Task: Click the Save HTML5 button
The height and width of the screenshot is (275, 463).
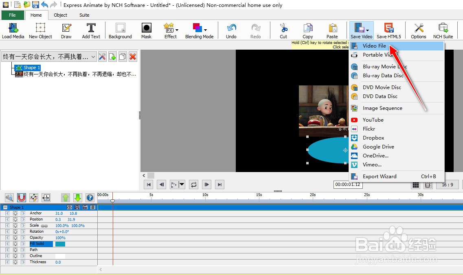Action: pos(389,31)
